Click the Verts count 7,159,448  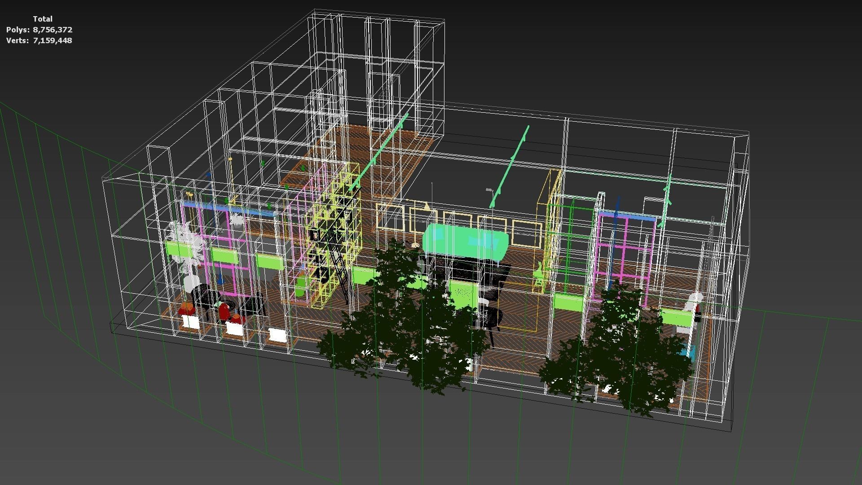coord(53,40)
